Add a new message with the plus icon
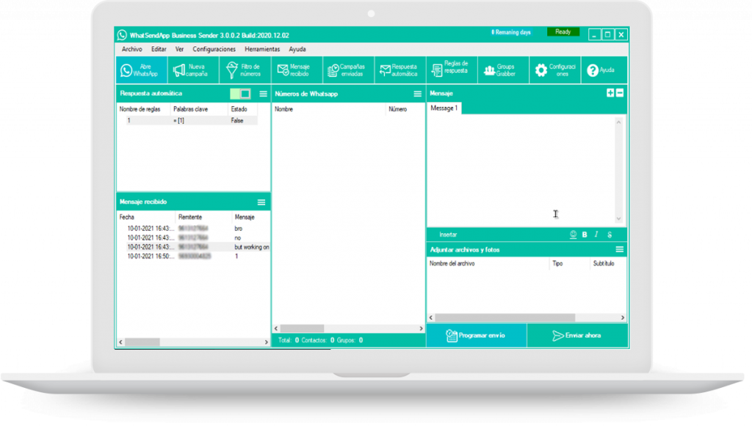 (x=610, y=93)
